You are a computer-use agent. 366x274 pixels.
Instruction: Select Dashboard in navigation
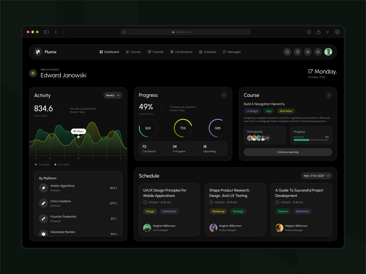109,52
